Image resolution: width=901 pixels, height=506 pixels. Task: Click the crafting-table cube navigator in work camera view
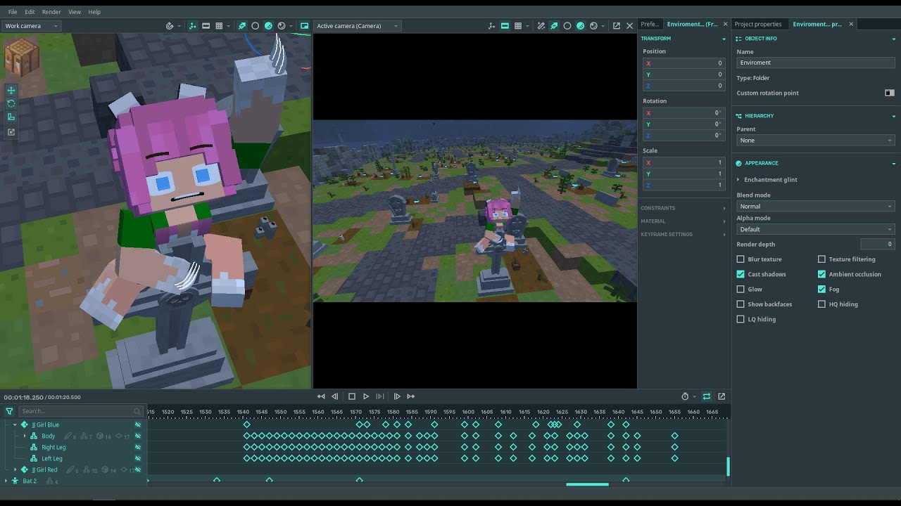coord(21,58)
